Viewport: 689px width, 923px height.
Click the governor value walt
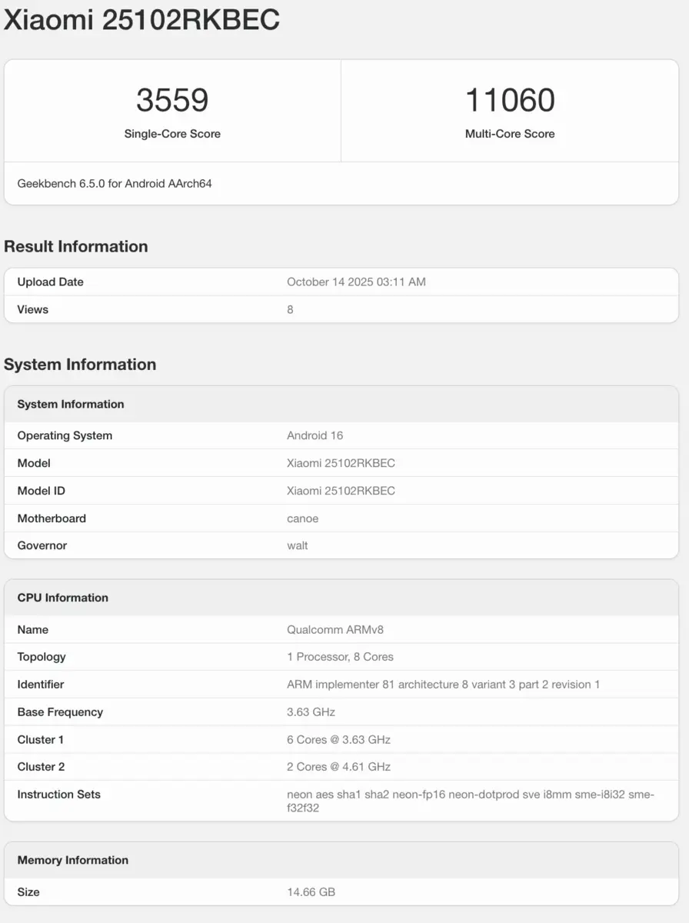coord(298,545)
